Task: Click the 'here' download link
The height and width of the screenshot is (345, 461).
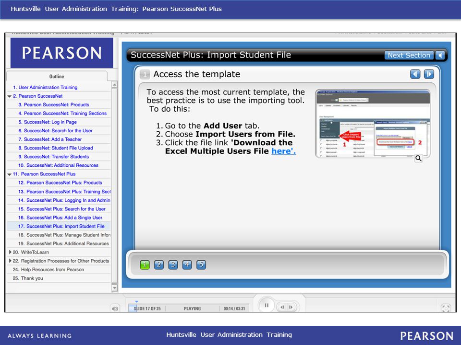Action: [283, 151]
